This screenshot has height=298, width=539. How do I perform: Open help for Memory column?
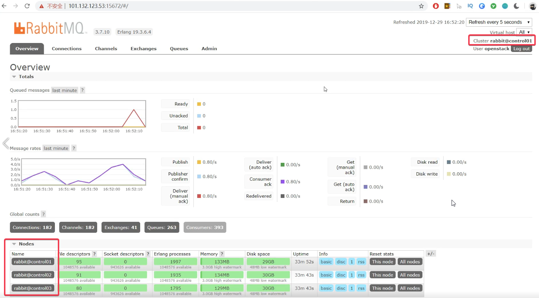222,254
